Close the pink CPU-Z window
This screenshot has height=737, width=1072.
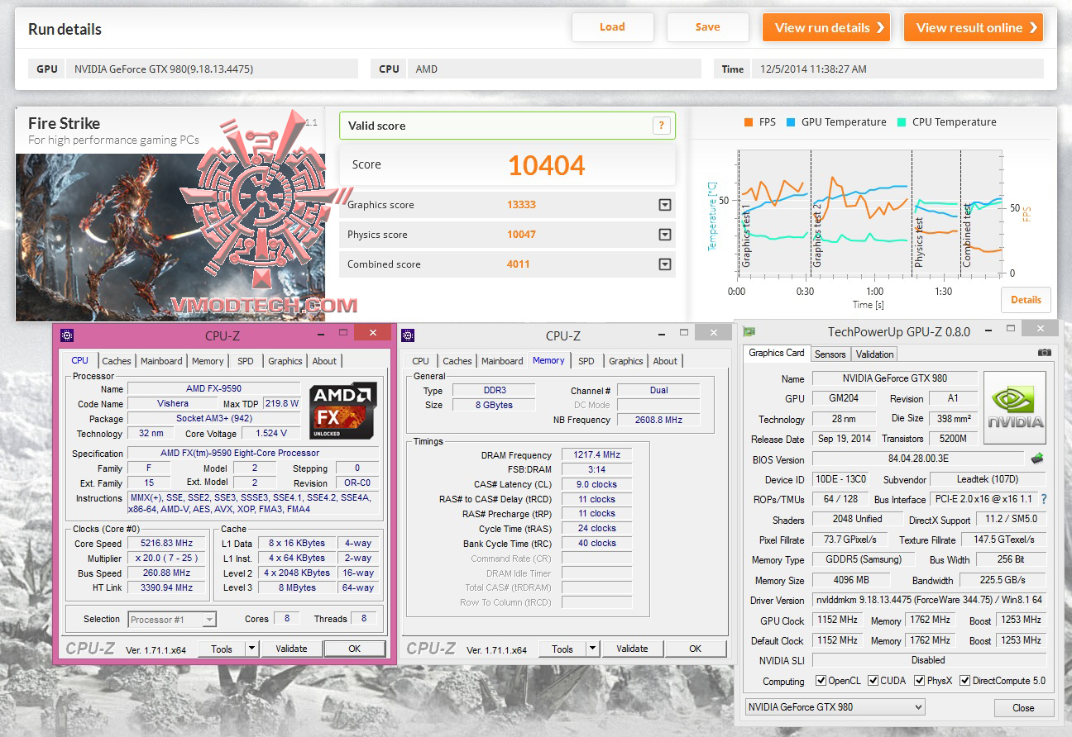click(373, 332)
